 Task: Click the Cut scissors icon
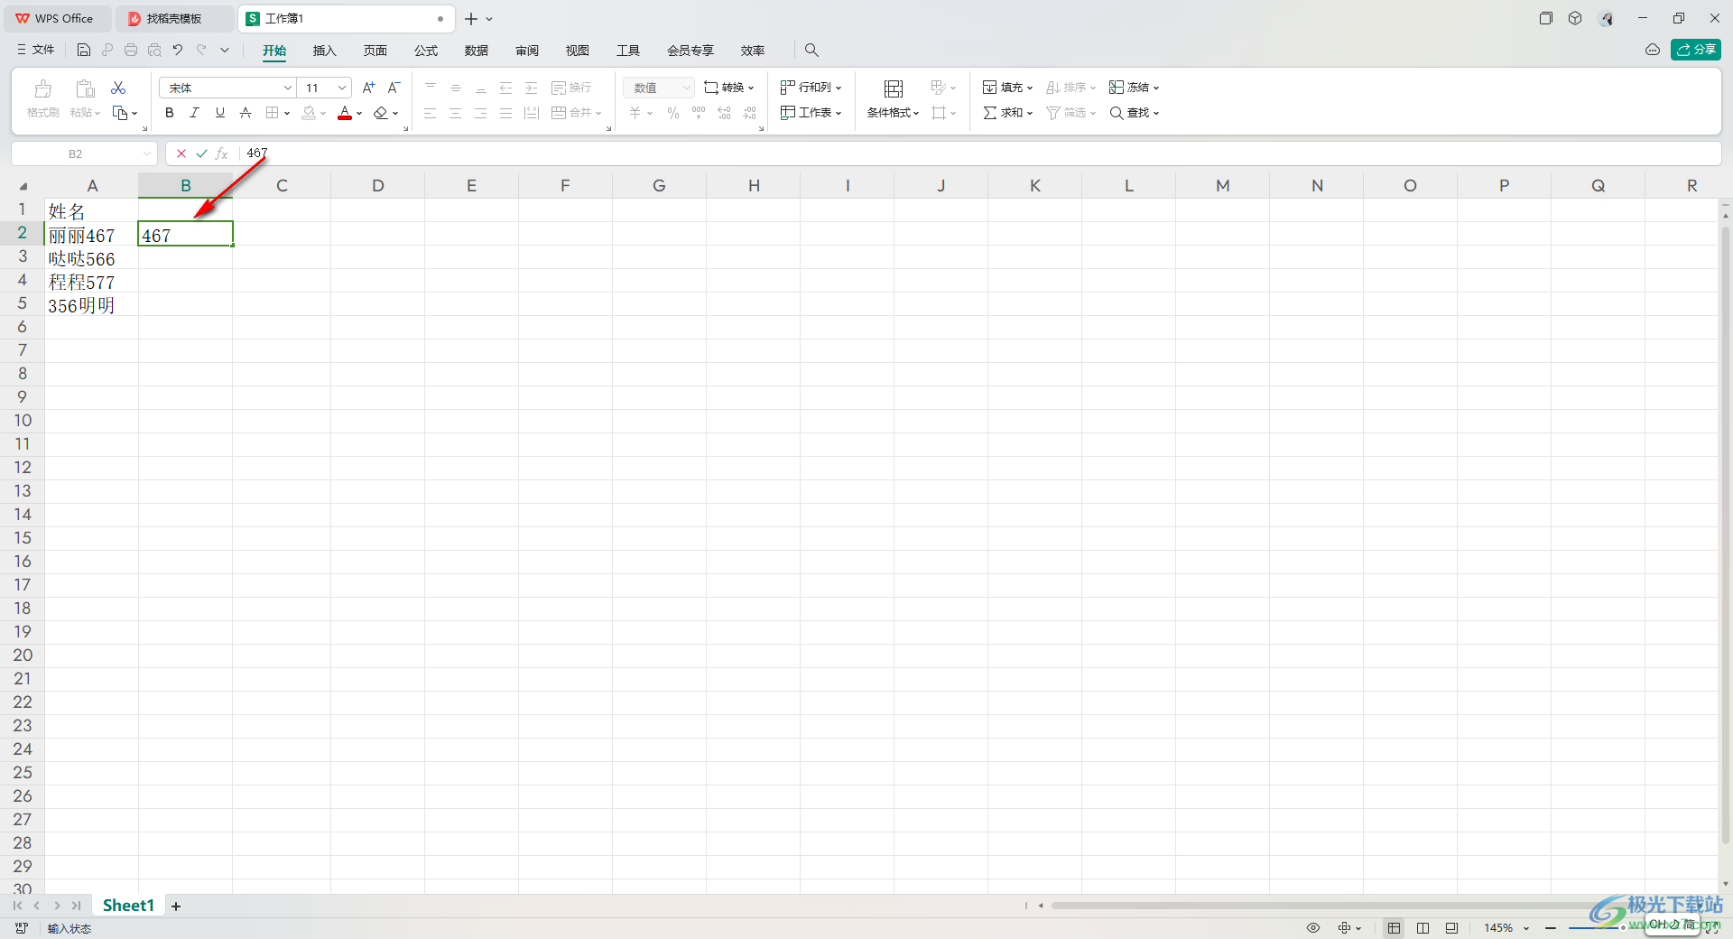pyautogui.click(x=118, y=88)
